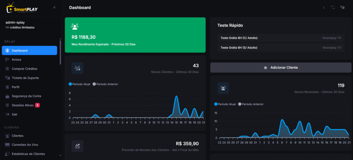This screenshot has height=160, width=353.
Task: Open the chat messages icon in header
Action: coord(342,8)
